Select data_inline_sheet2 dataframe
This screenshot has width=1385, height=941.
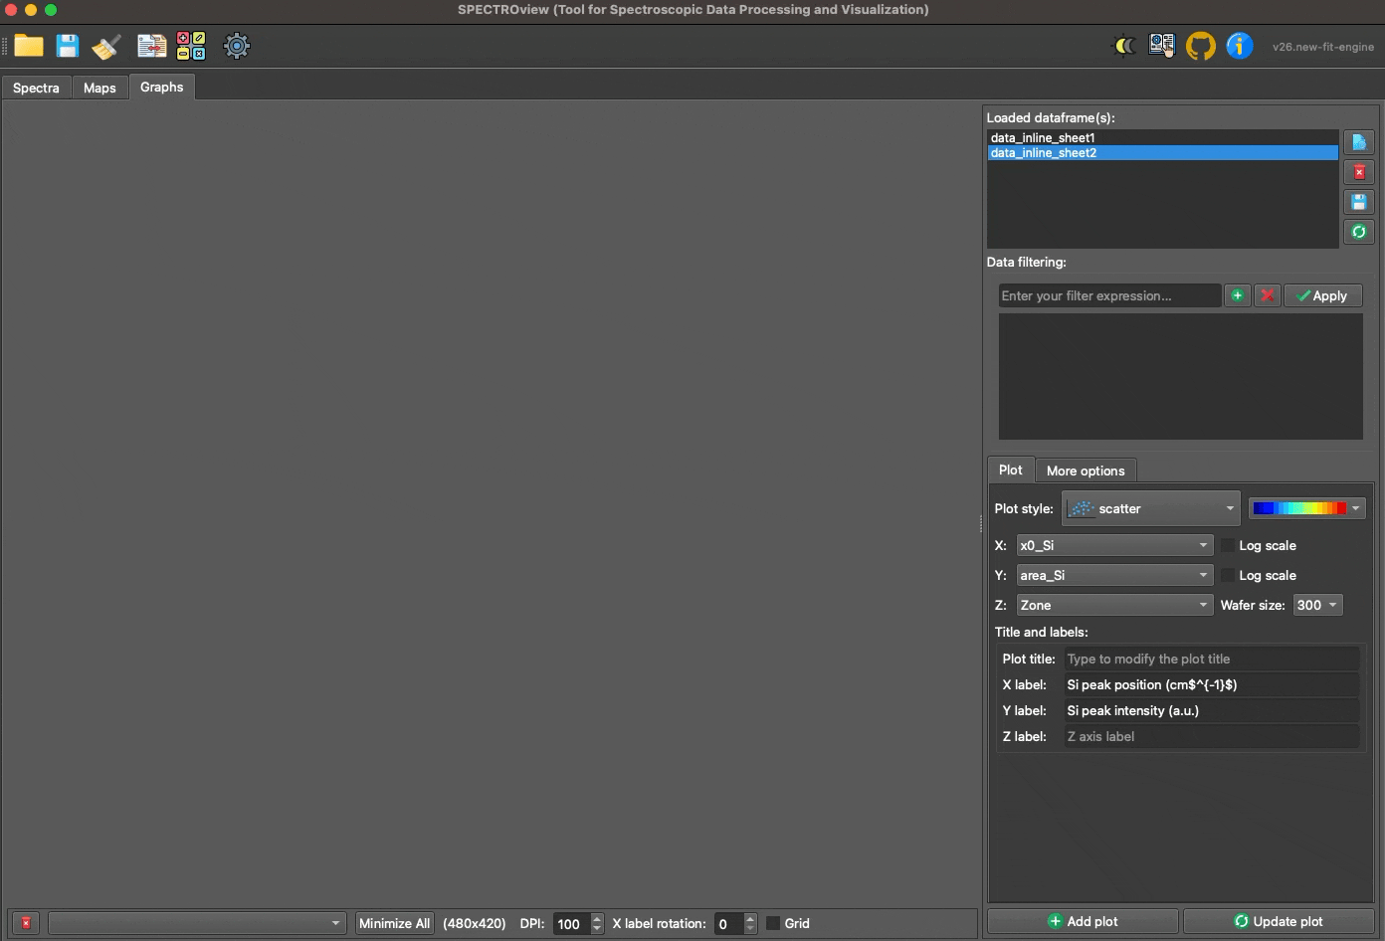(x=1162, y=153)
